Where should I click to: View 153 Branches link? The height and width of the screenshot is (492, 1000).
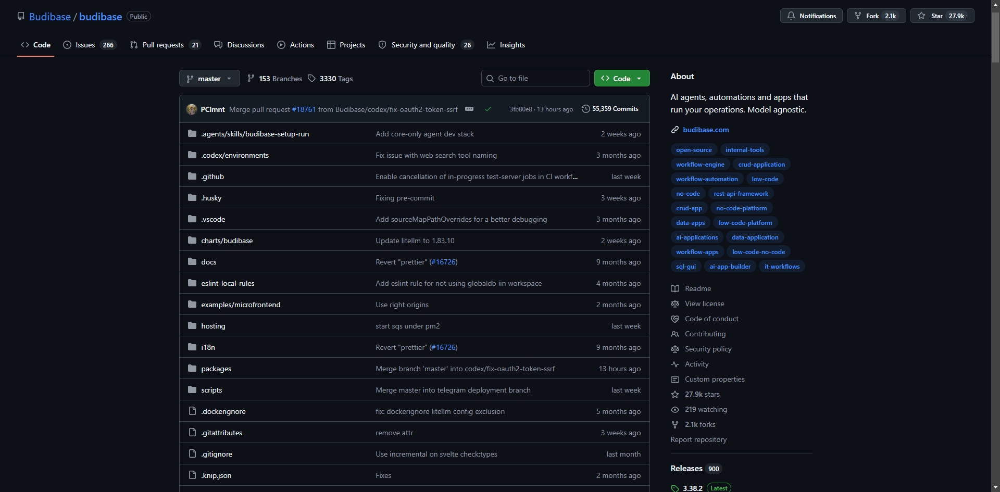point(274,79)
